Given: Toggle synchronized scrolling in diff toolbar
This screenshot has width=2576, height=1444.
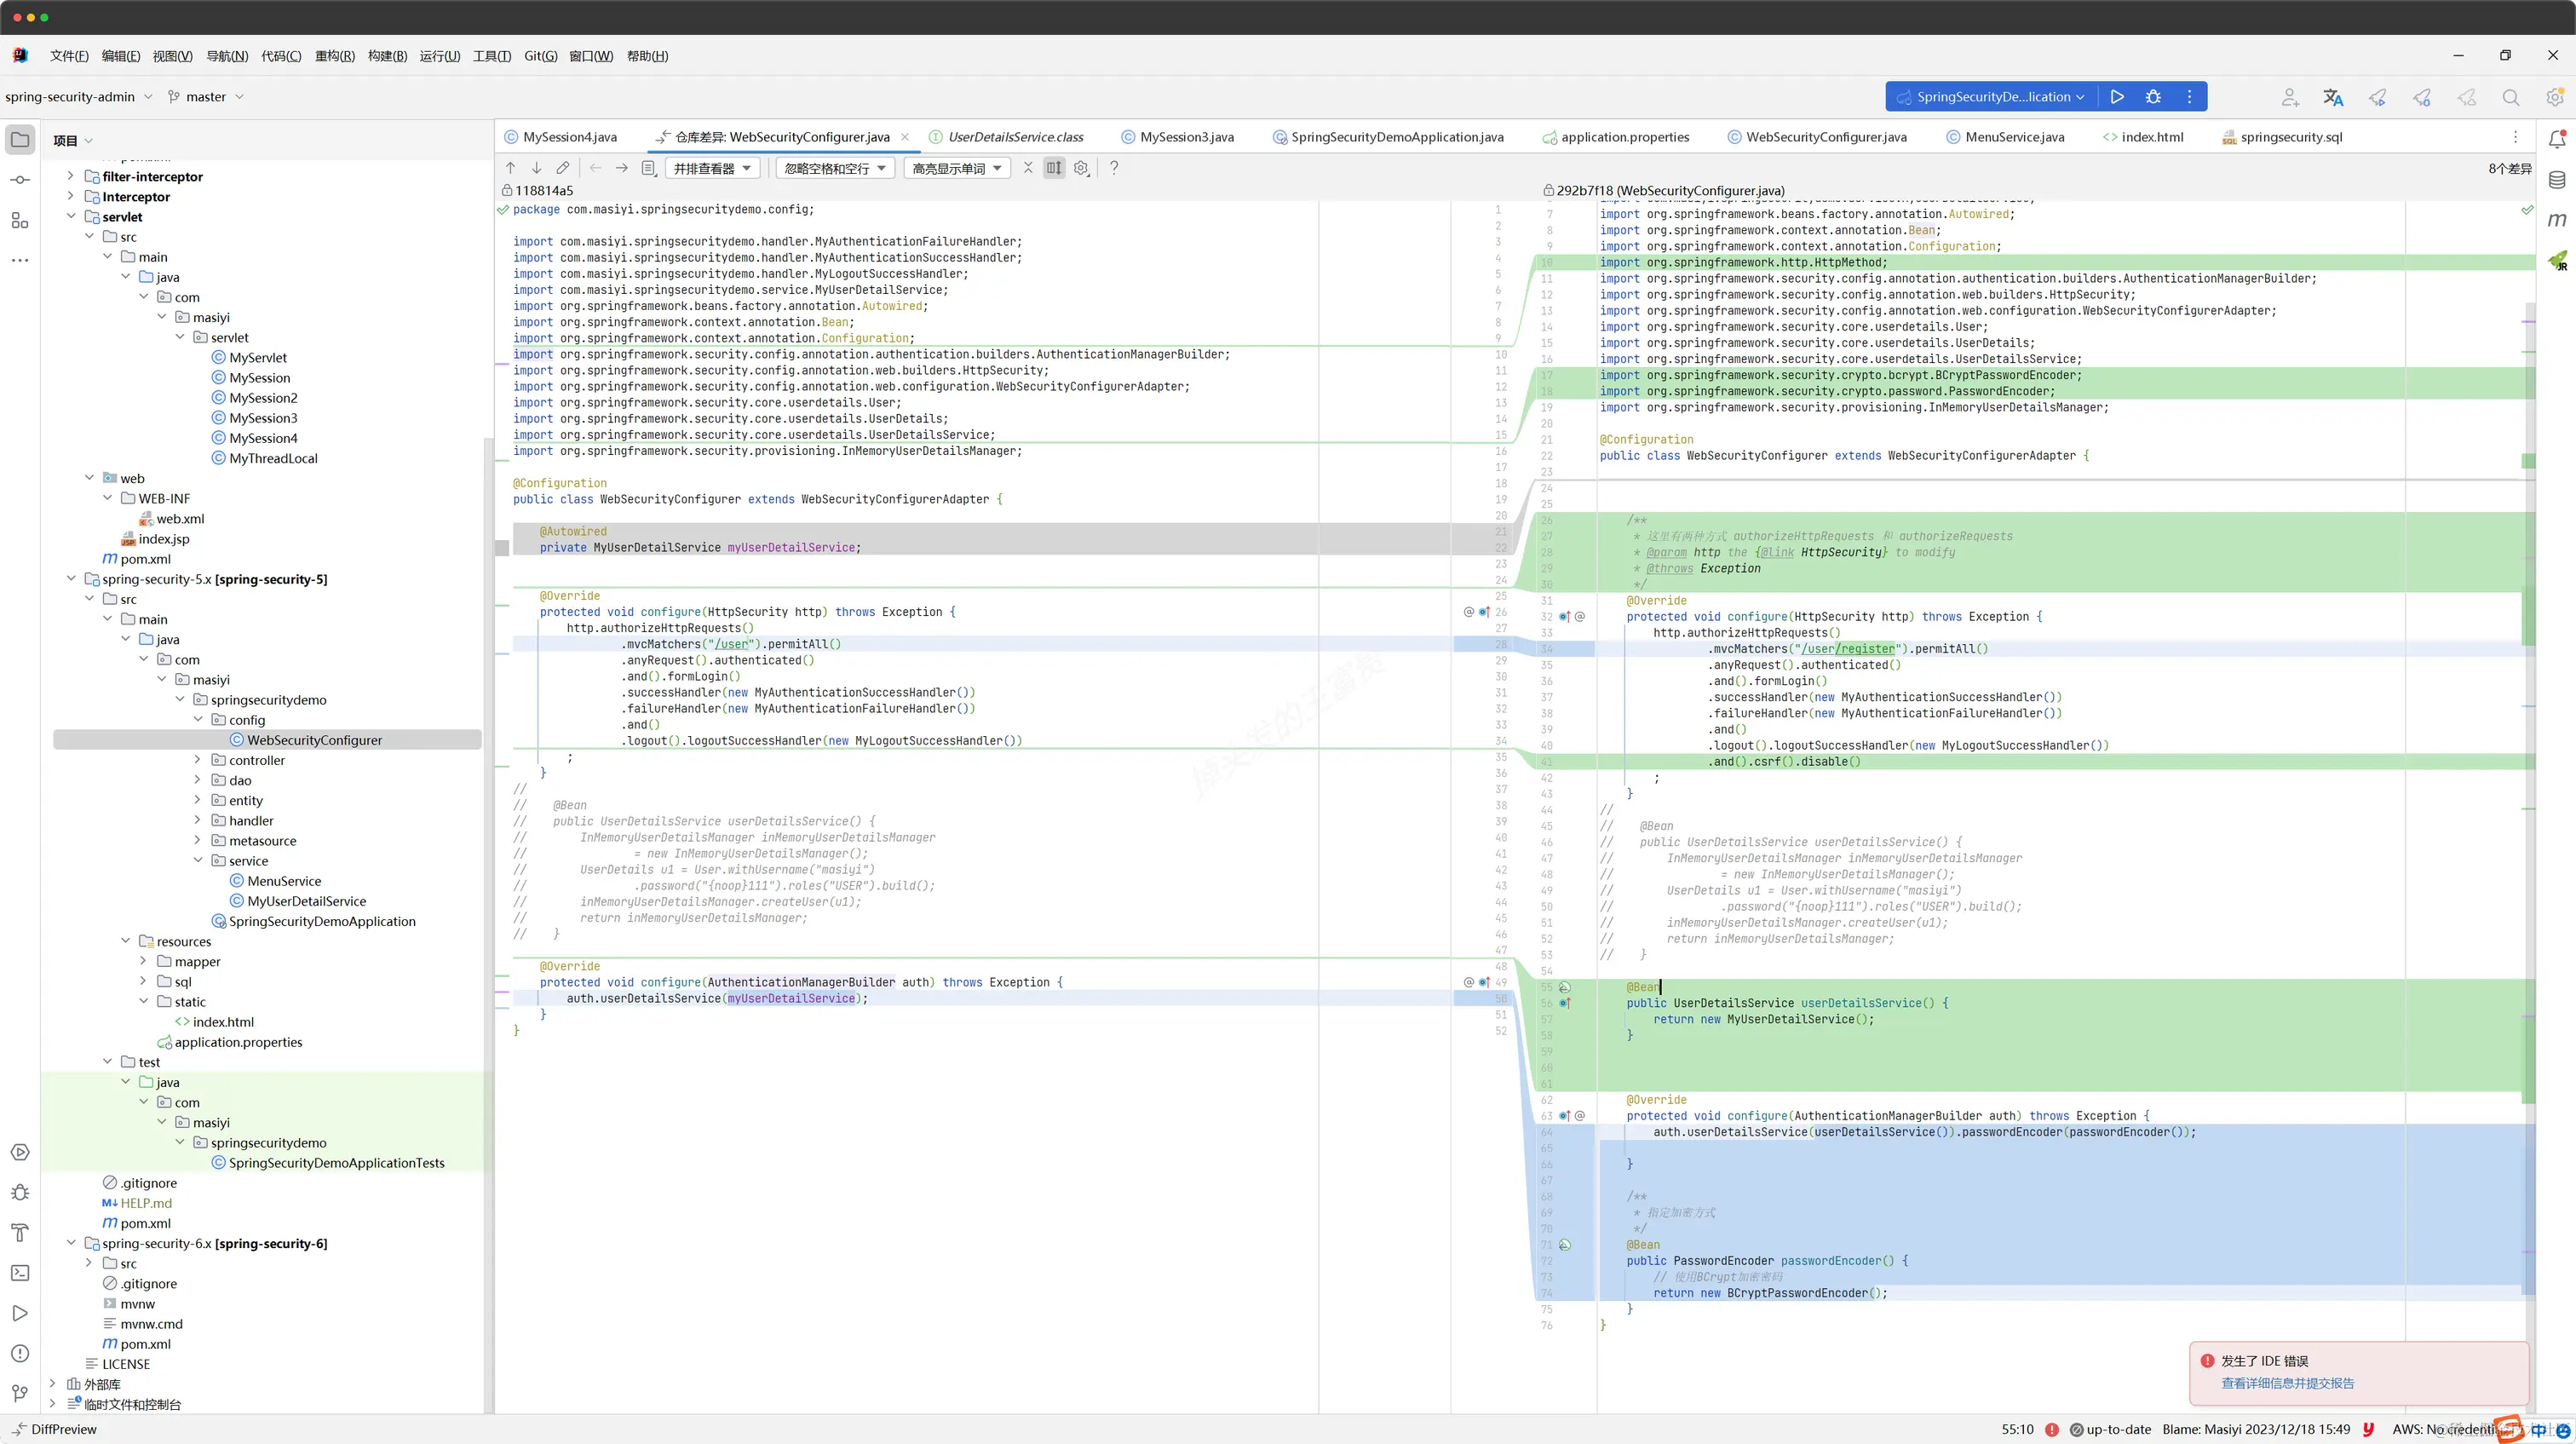Looking at the screenshot, I should [x=1054, y=168].
